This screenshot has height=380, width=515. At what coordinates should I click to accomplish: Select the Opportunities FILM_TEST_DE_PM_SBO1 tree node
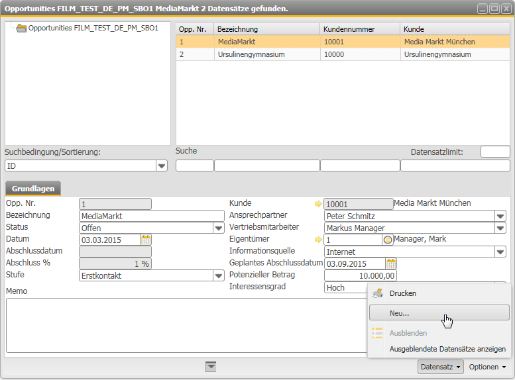click(x=93, y=28)
